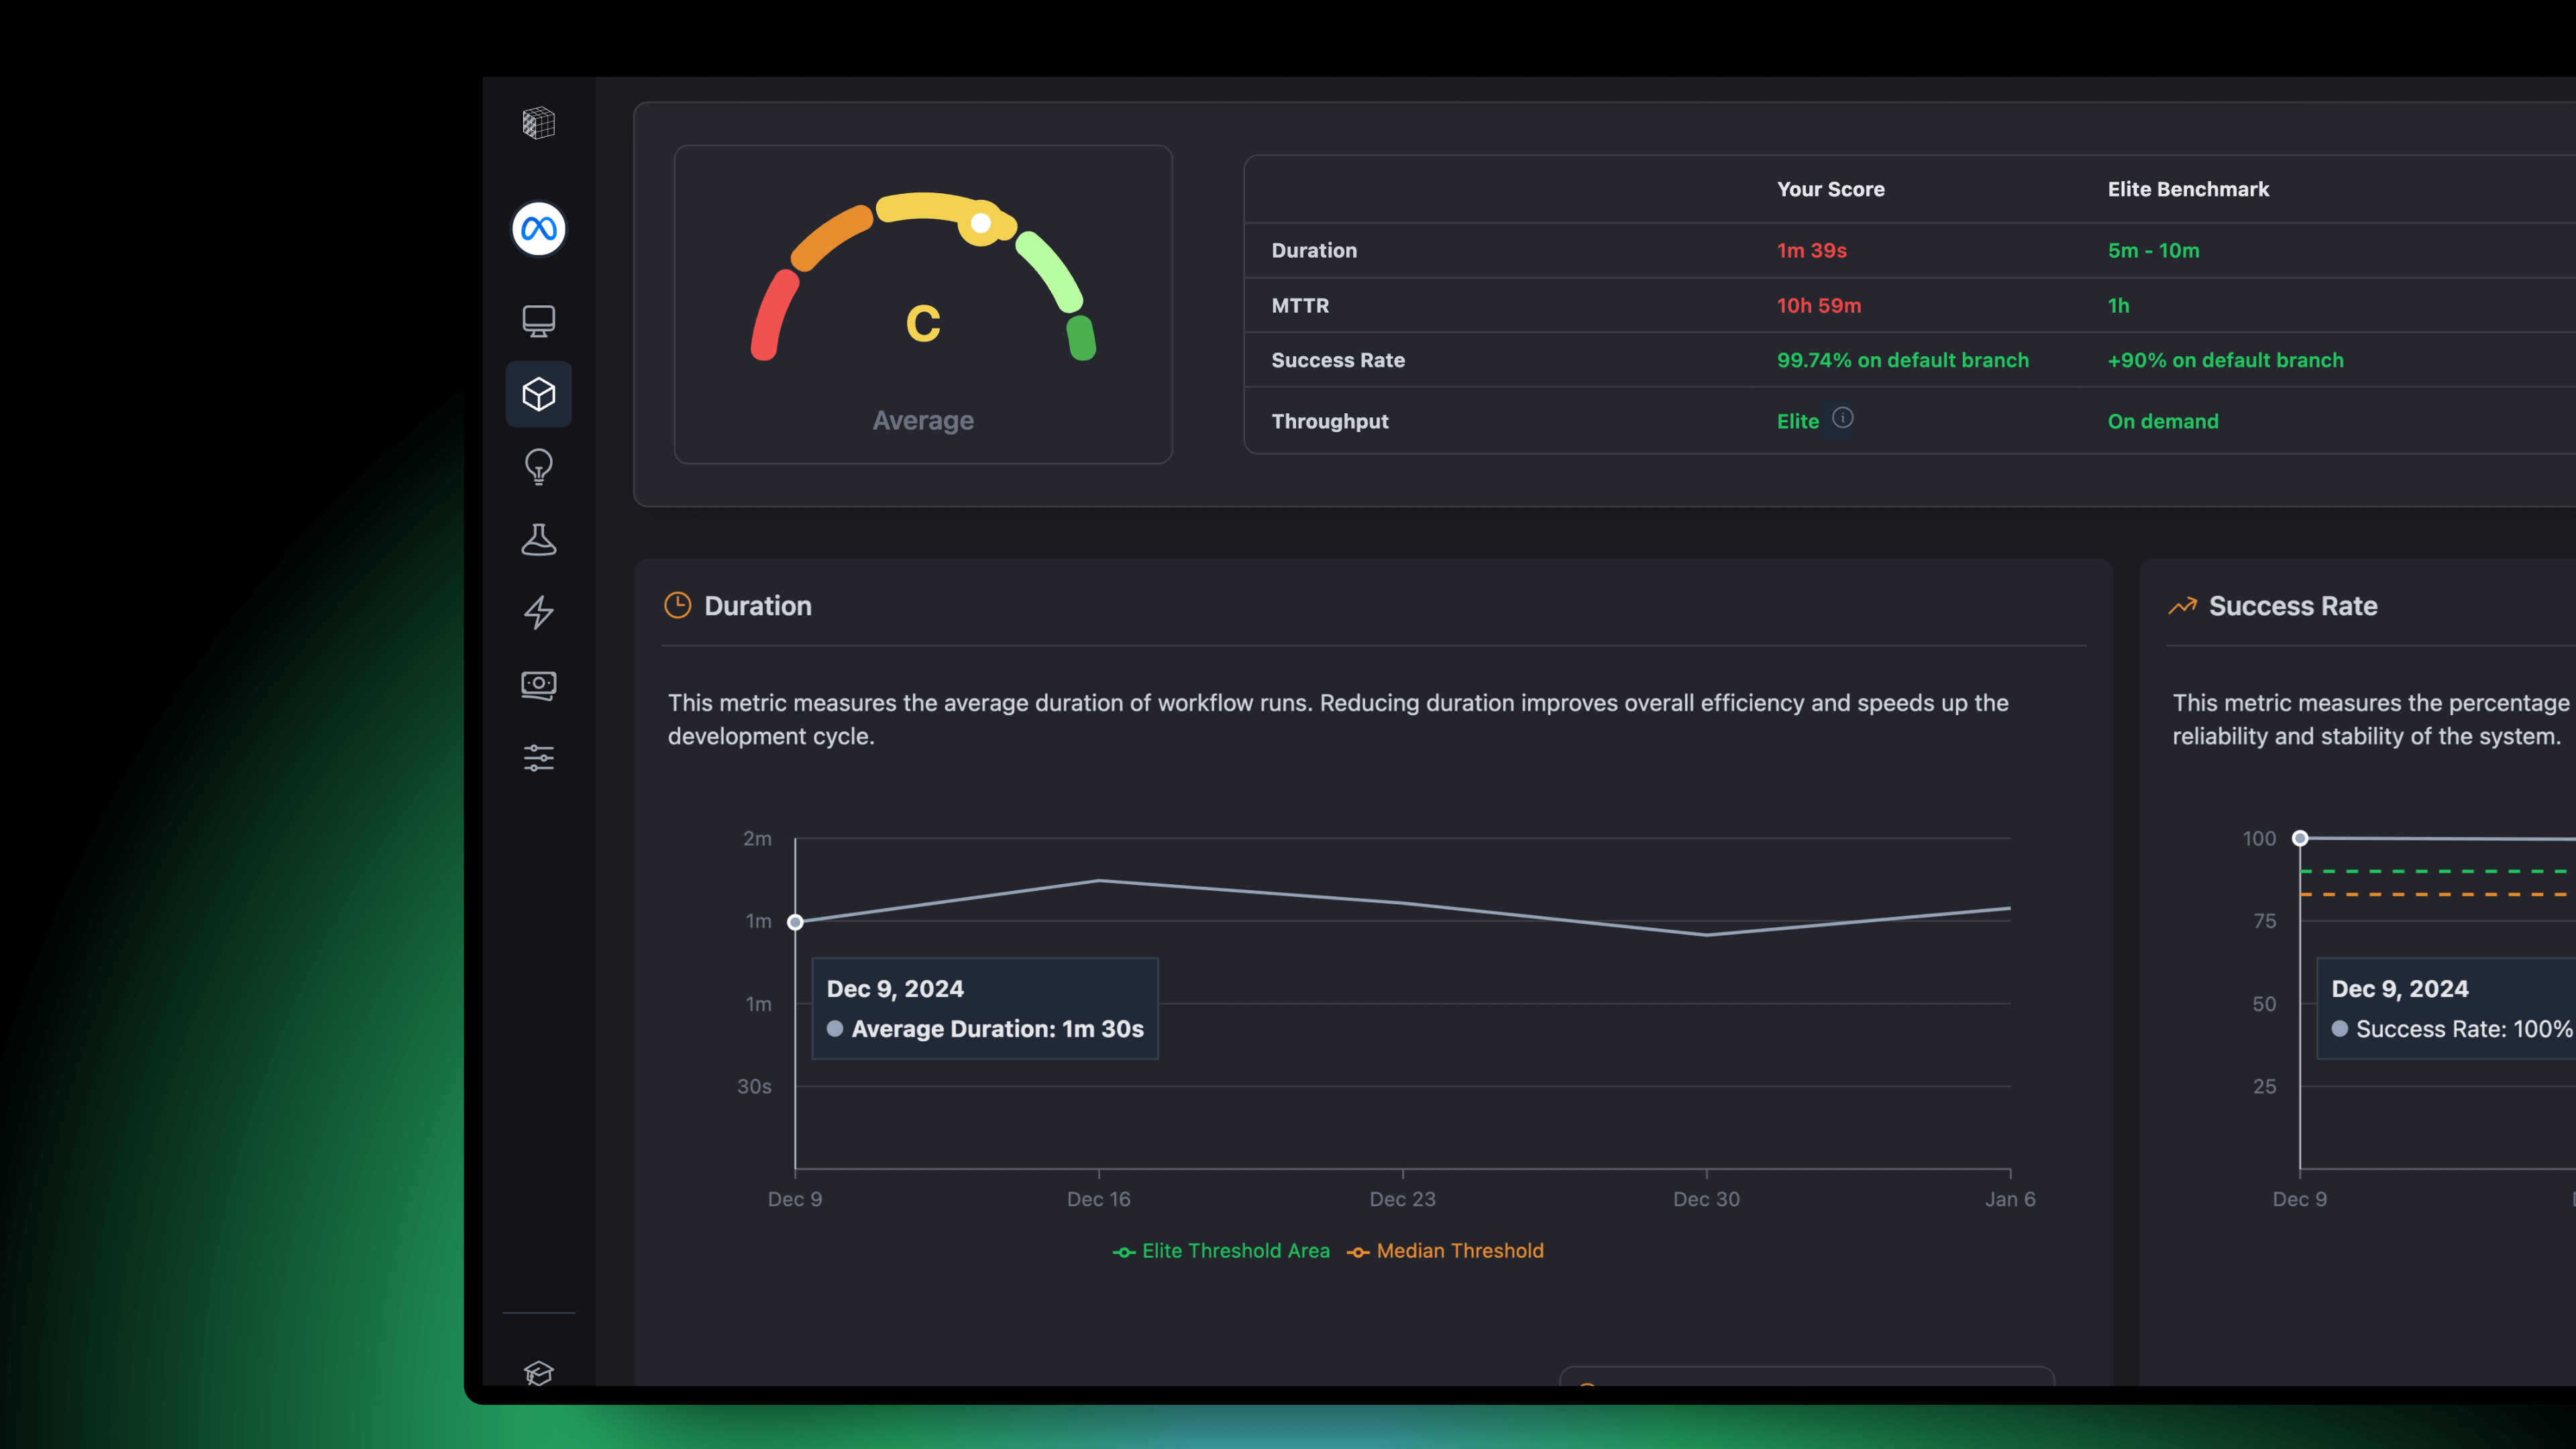Open the lightbulb insights sidebar icon

(x=538, y=467)
